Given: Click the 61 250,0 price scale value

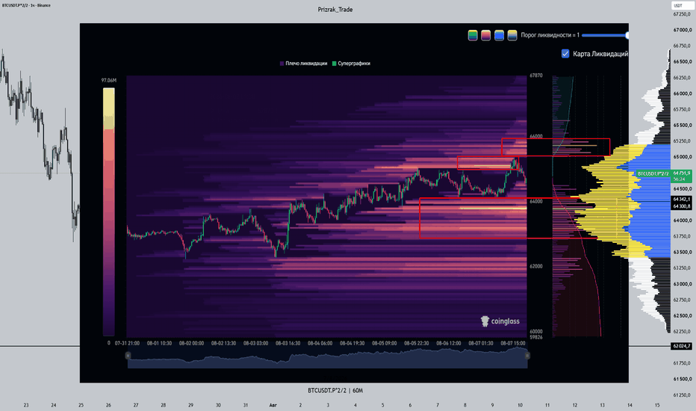Looking at the screenshot, I should point(683,395).
